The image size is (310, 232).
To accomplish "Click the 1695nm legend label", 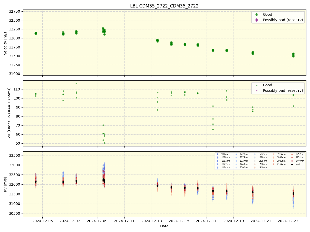I will 263,161.
